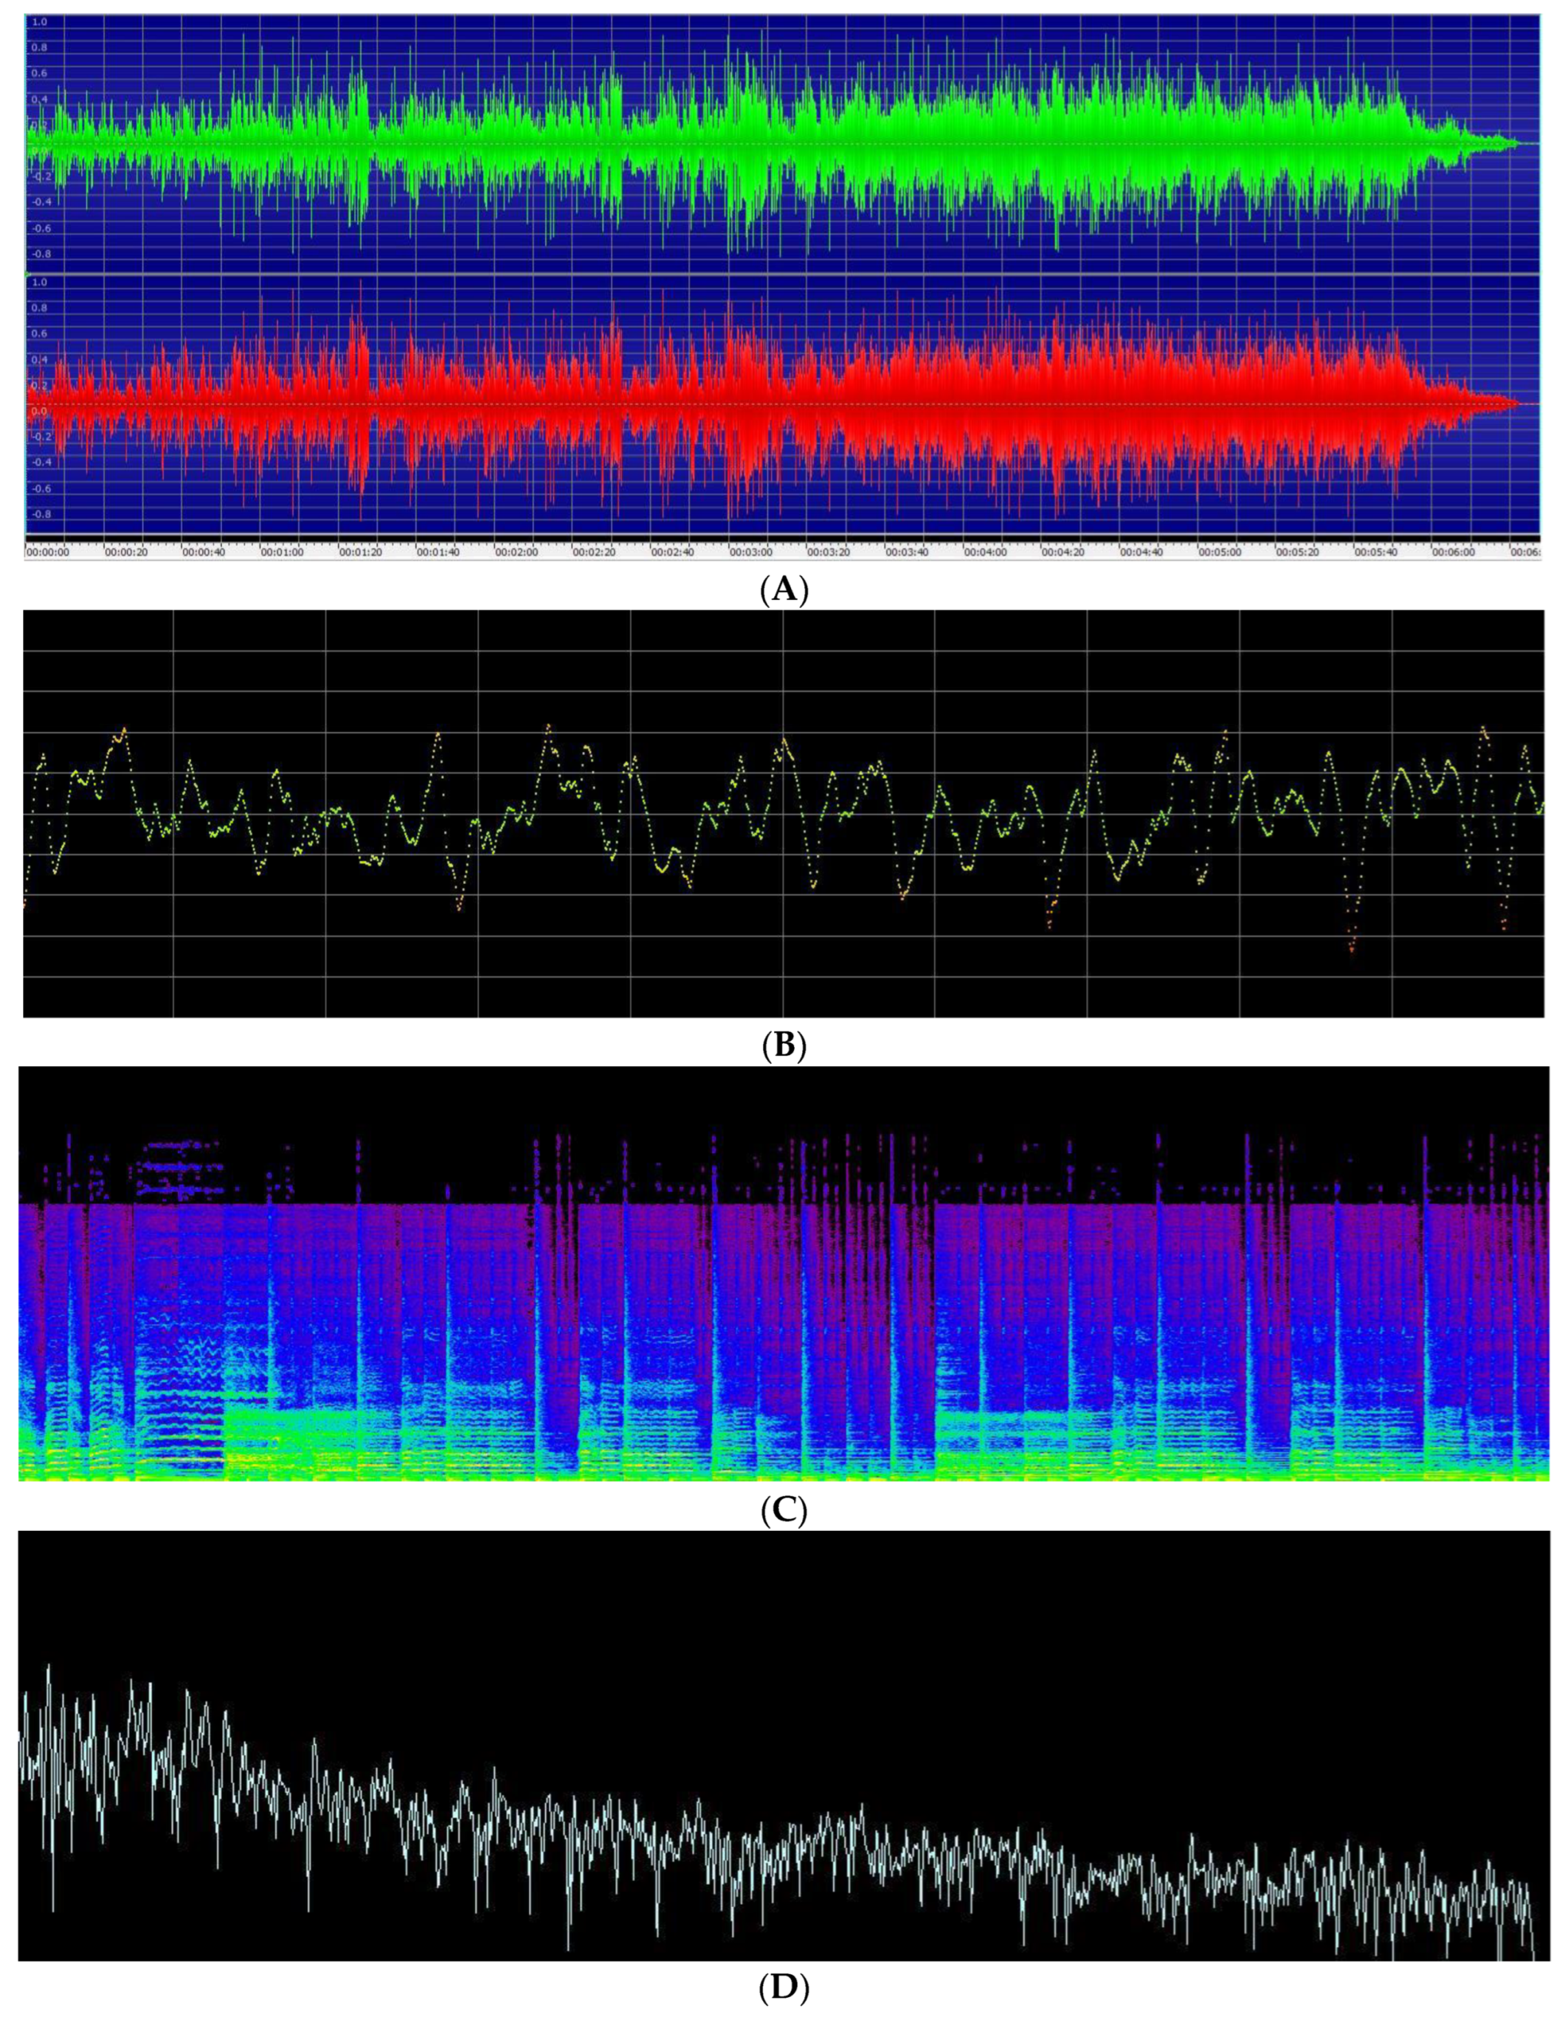Click the panel label (C)
The image size is (1565, 2017).
click(x=783, y=1510)
